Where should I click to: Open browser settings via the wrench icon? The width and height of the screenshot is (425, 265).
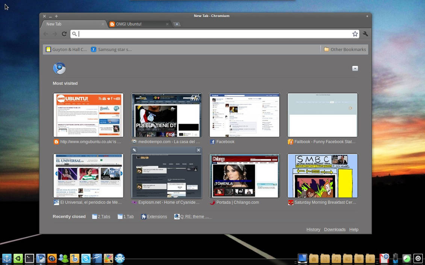[x=366, y=34]
